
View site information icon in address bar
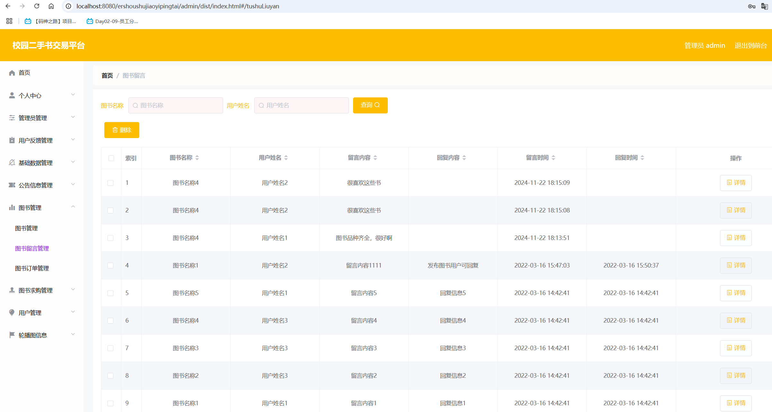coord(68,6)
